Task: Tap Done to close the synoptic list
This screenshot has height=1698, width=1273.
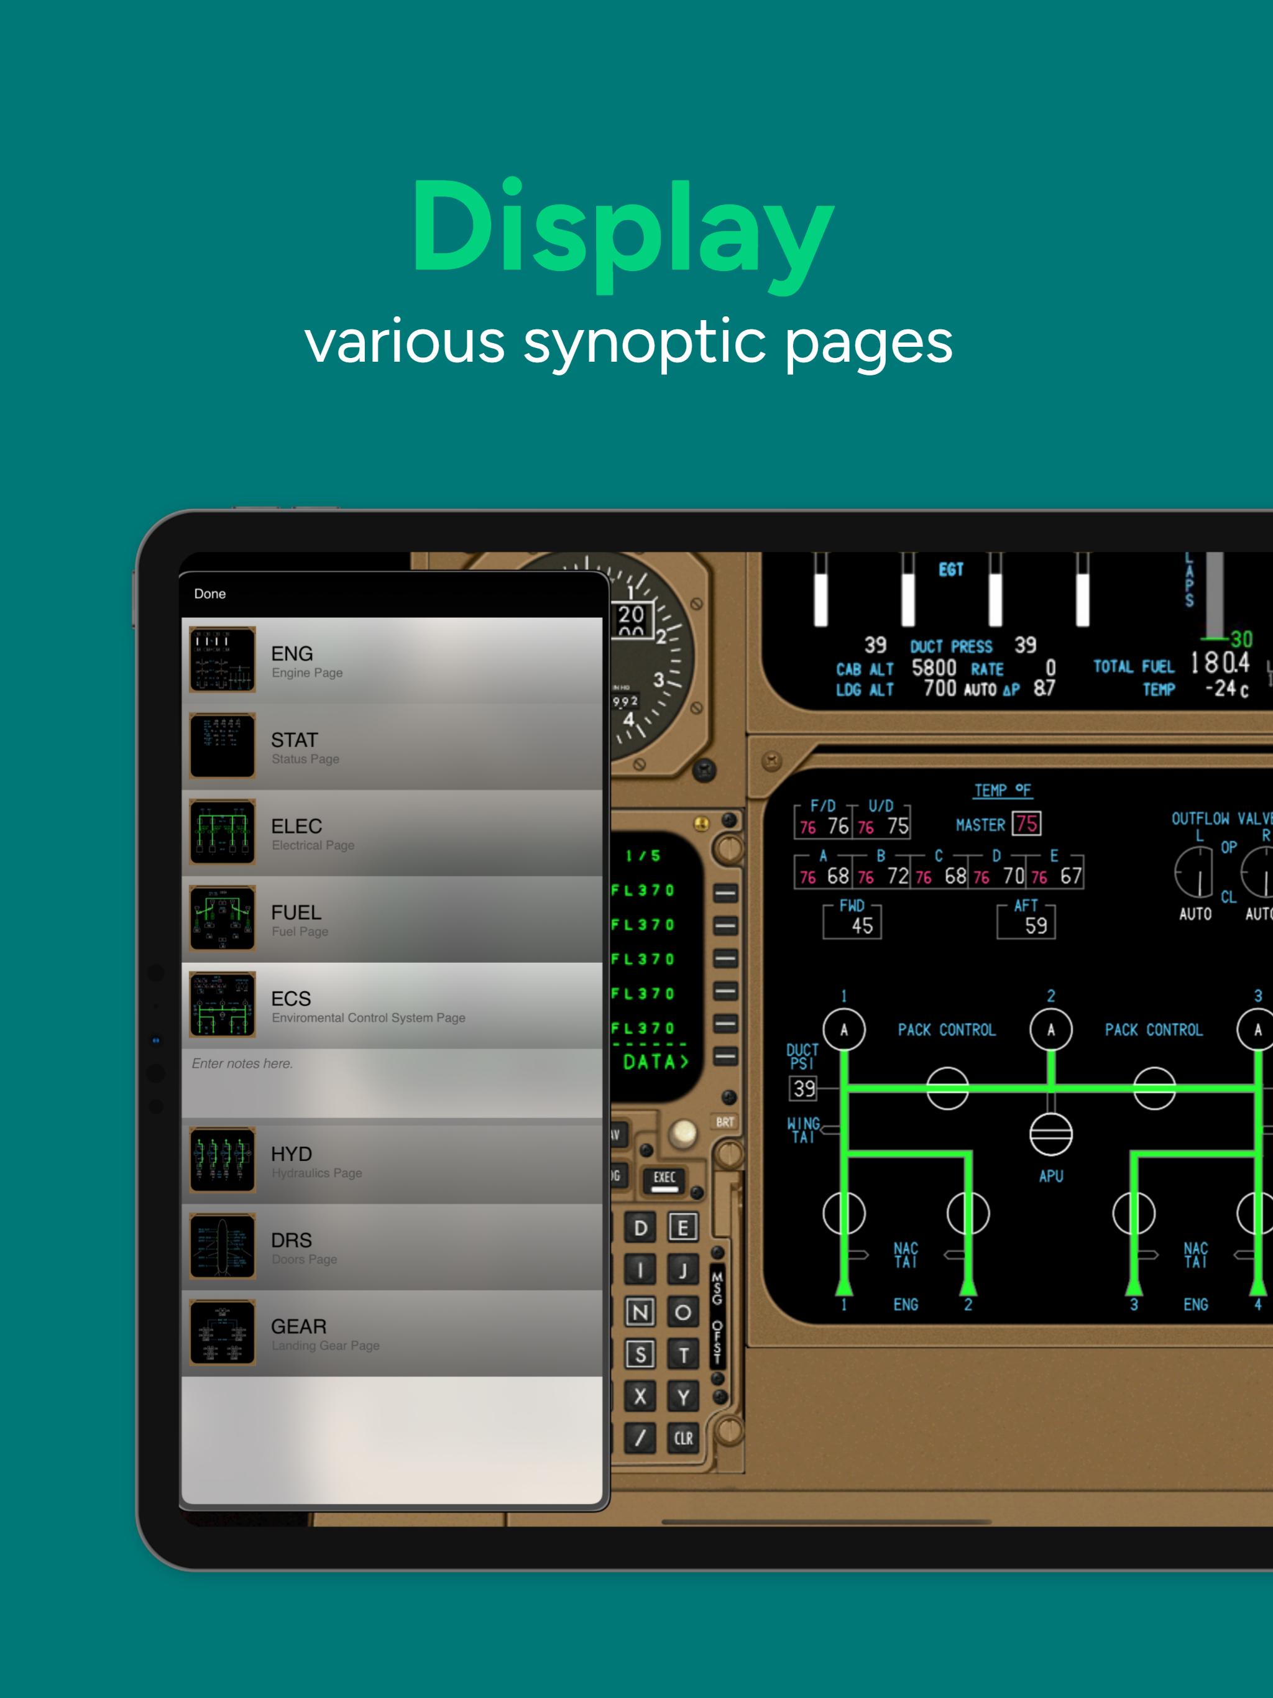Action: pyautogui.click(x=209, y=594)
